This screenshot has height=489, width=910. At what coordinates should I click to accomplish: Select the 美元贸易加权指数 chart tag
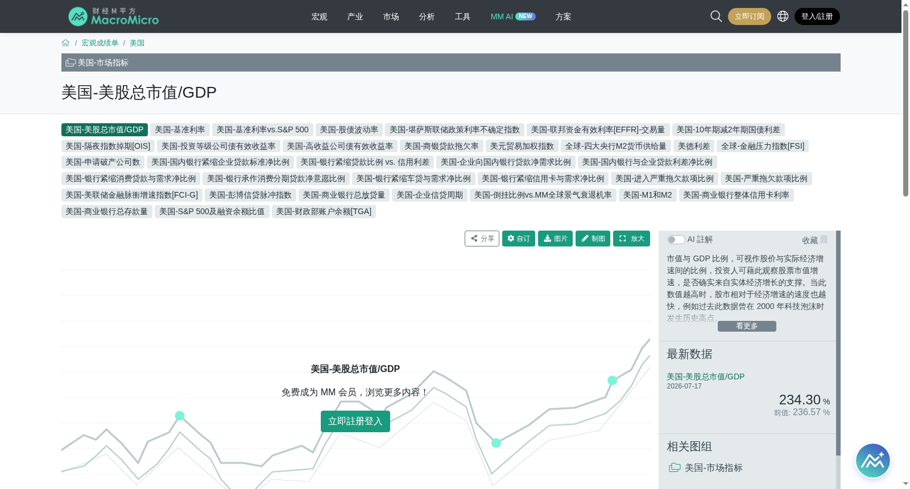point(522,147)
